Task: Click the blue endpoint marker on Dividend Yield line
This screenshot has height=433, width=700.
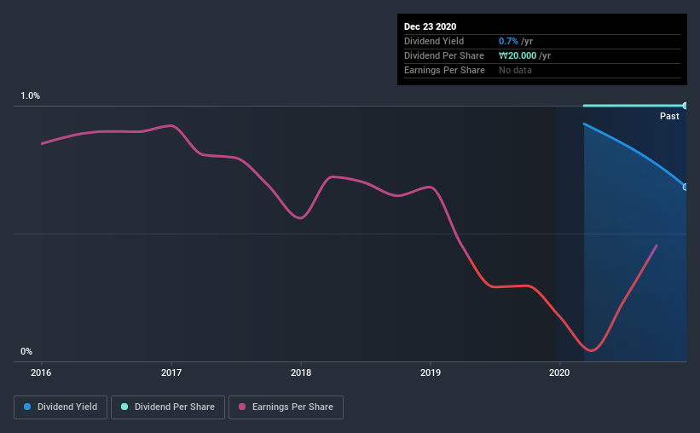Action: 685,187
